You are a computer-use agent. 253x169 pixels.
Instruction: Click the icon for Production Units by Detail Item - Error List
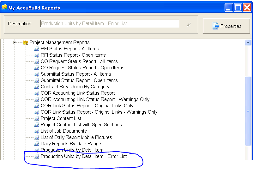(37, 156)
